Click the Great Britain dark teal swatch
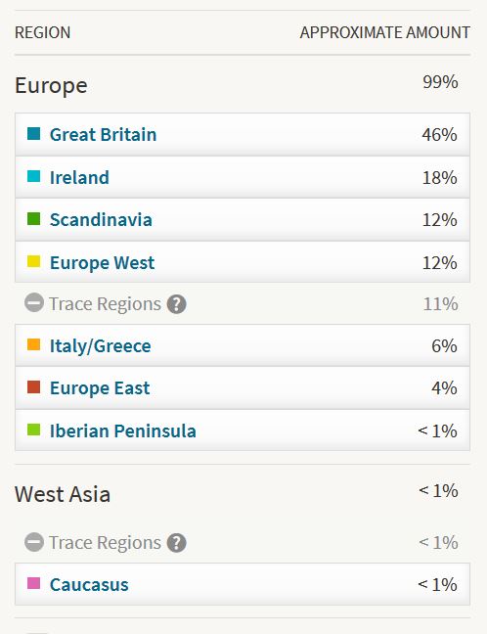This screenshot has height=634, width=487. pos(33,133)
